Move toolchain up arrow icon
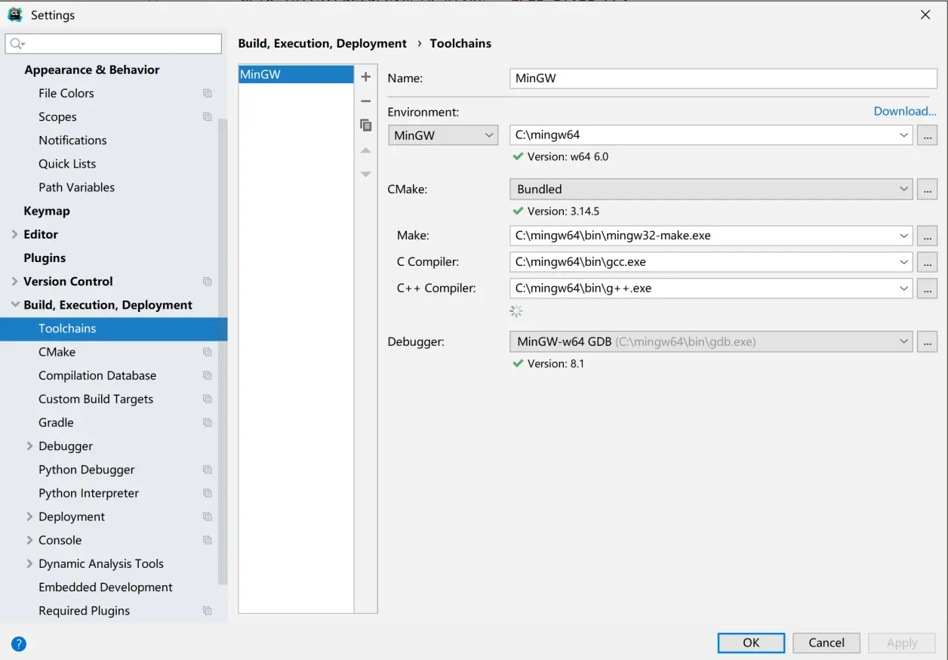The height and width of the screenshot is (660, 948). [366, 150]
